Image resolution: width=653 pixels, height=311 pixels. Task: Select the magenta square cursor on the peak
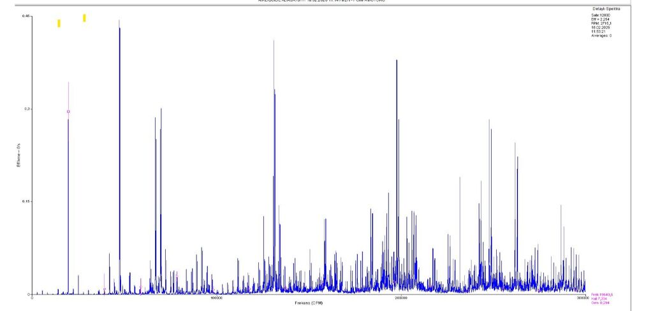(x=68, y=112)
